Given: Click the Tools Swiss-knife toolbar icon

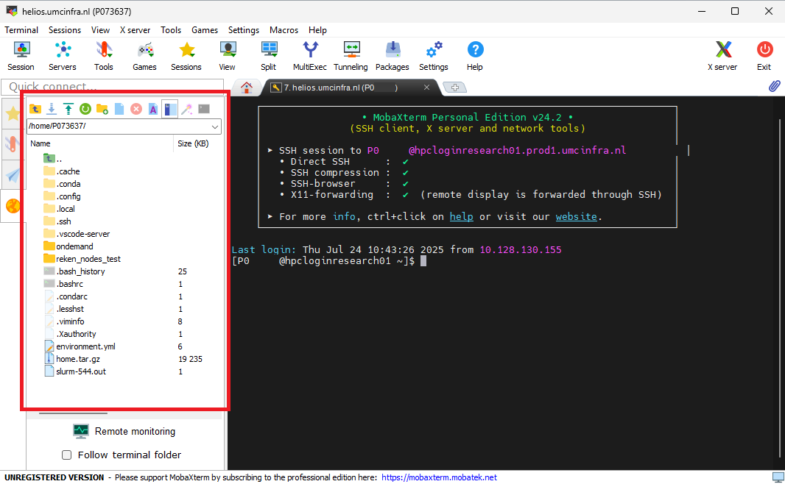Looking at the screenshot, I should (x=104, y=55).
